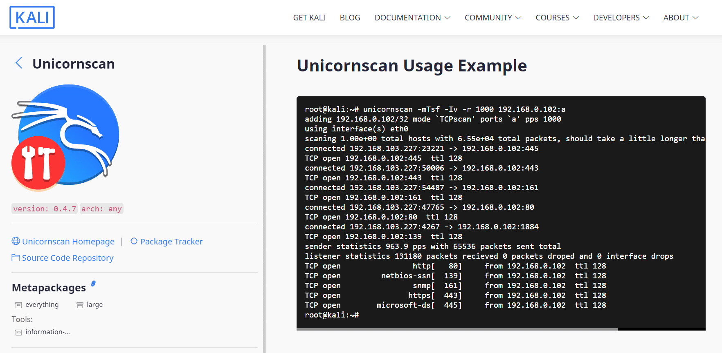Open the Source Code Repository link

tap(67, 258)
